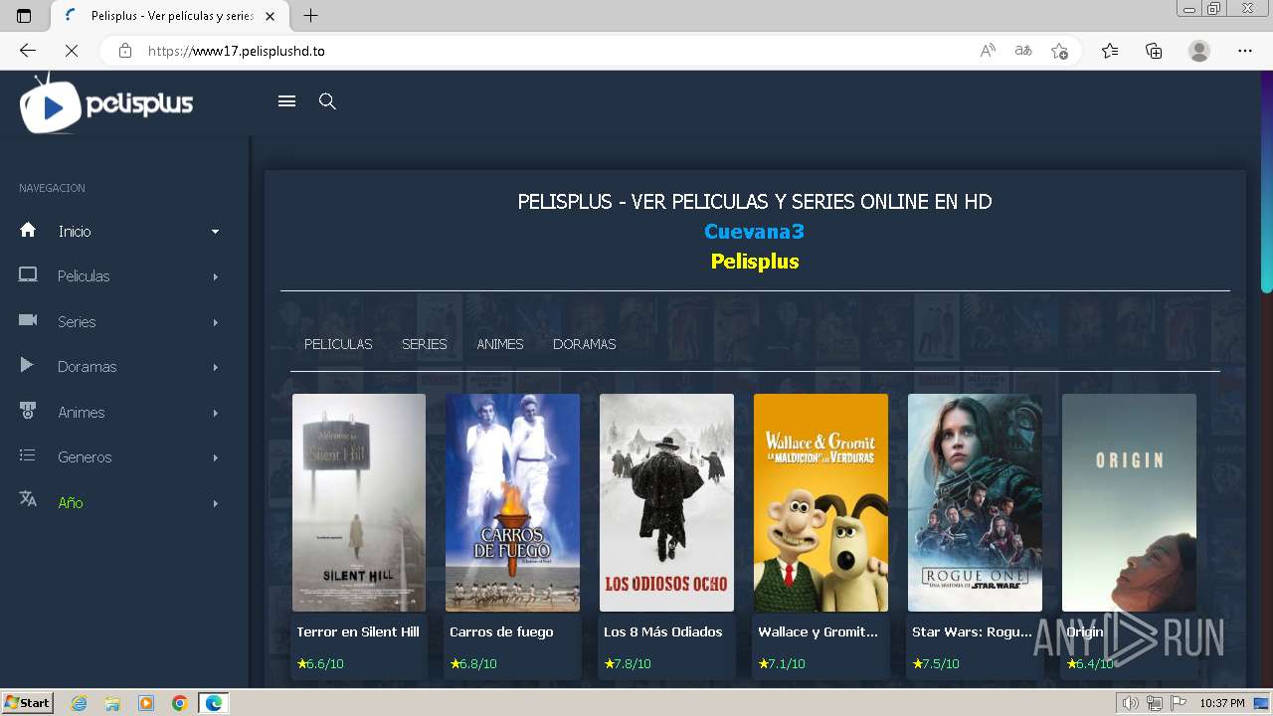
Task: Open the translate page icon
Action: (1023, 51)
